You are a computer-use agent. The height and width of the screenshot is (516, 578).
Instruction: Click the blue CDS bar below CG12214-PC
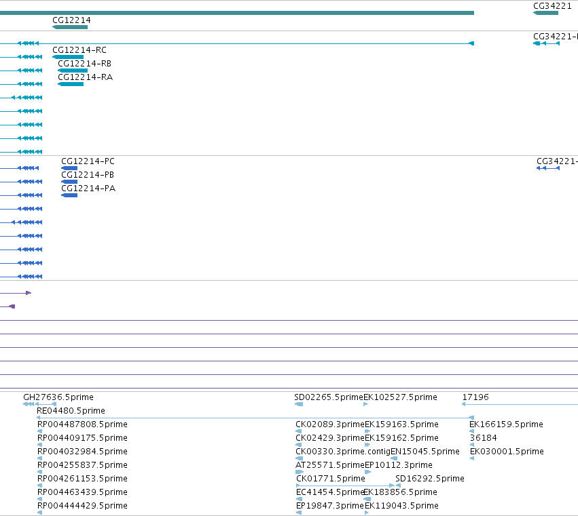[x=69, y=168]
